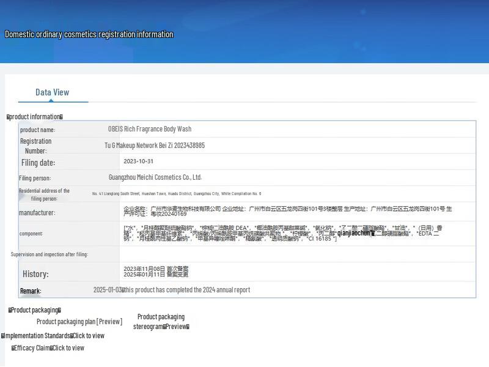The width and height of the screenshot is (489, 367).
Task: Click filing person Guangzhou Meichi Cosmetics Co., Ltd.
Action: tap(155, 177)
